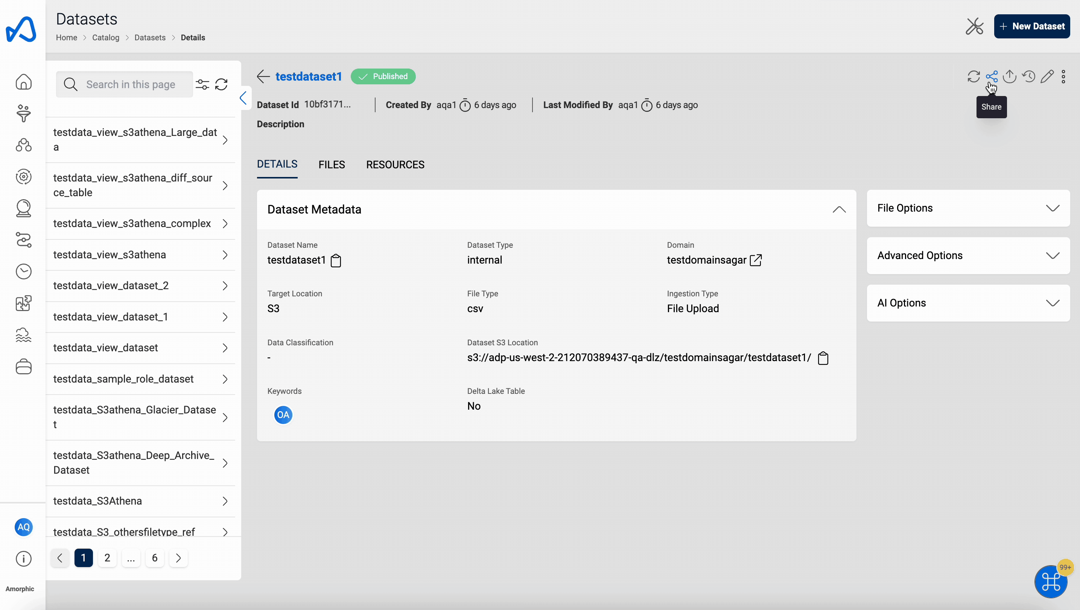Open testdata_S3Athena row
This screenshot has height=610, width=1080.
(140, 501)
